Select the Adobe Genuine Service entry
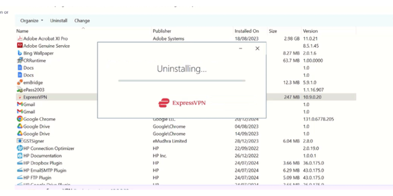 point(46,46)
